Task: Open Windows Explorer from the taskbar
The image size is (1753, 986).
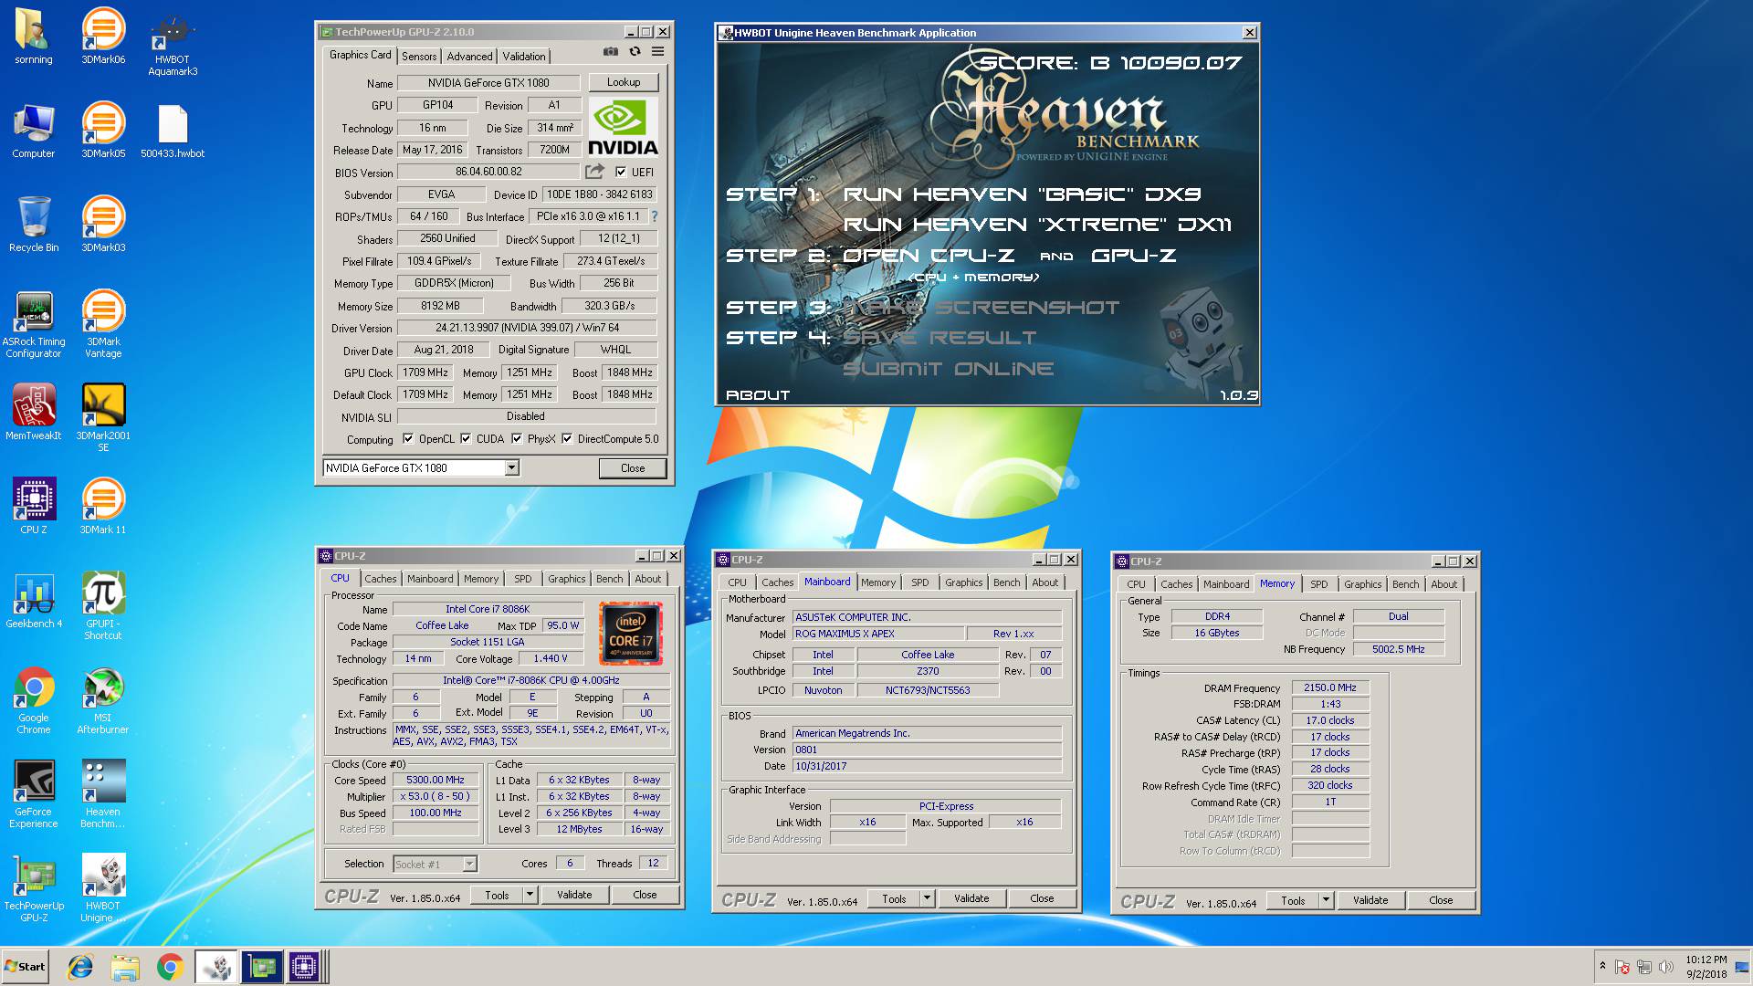Action: click(x=125, y=967)
